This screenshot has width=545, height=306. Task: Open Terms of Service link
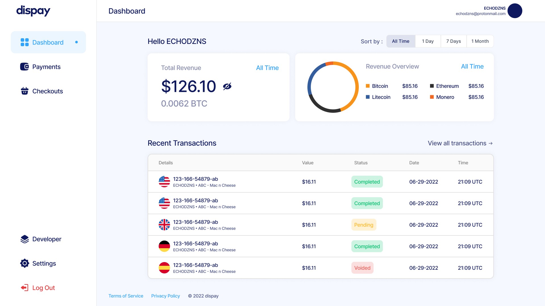126,296
